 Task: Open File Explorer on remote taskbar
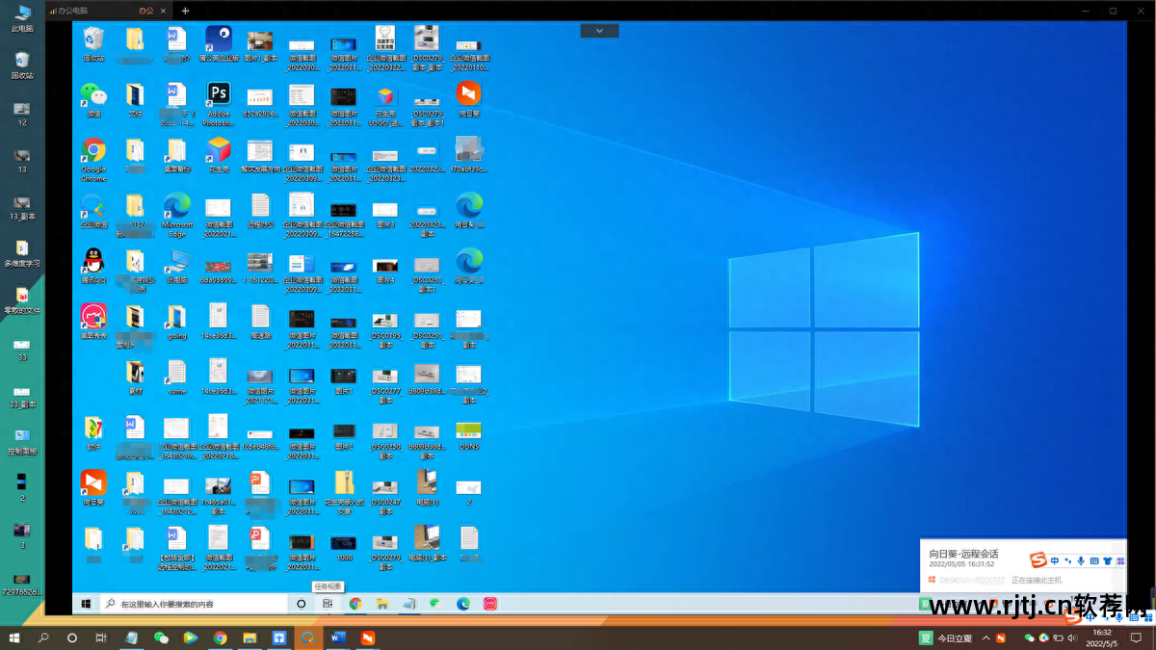coord(382,604)
